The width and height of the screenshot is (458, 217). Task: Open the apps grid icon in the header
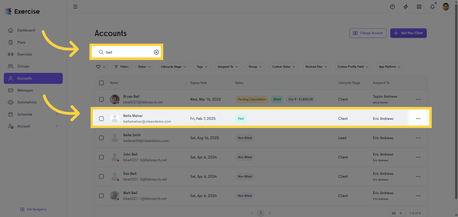(x=419, y=6)
